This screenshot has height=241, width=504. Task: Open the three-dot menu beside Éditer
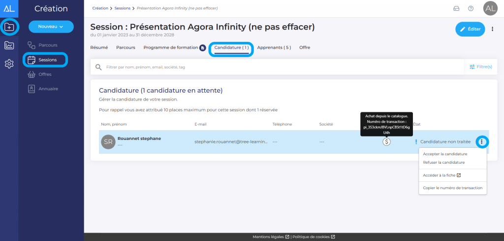(x=492, y=29)
